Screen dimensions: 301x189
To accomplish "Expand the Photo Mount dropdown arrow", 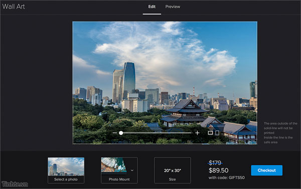I will [132, 170].
